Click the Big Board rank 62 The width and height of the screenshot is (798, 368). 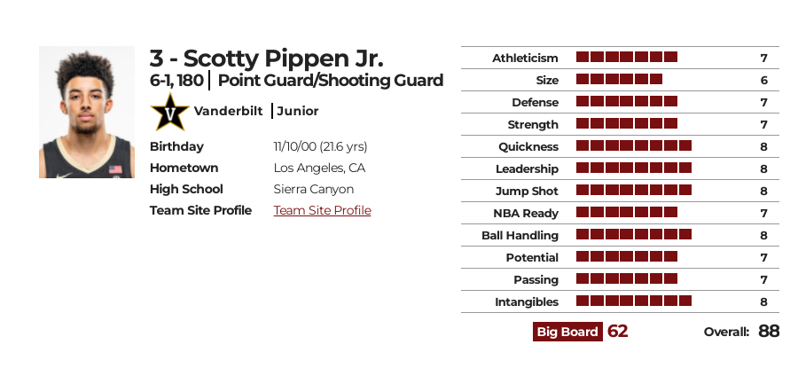pos(618,332)
